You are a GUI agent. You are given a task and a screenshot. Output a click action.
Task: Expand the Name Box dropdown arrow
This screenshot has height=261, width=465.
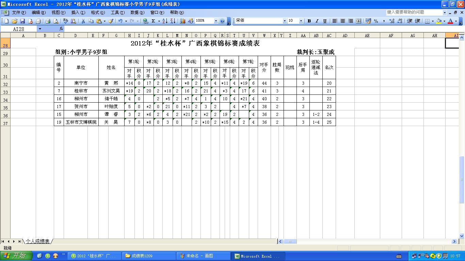click(x=40, y=29)
